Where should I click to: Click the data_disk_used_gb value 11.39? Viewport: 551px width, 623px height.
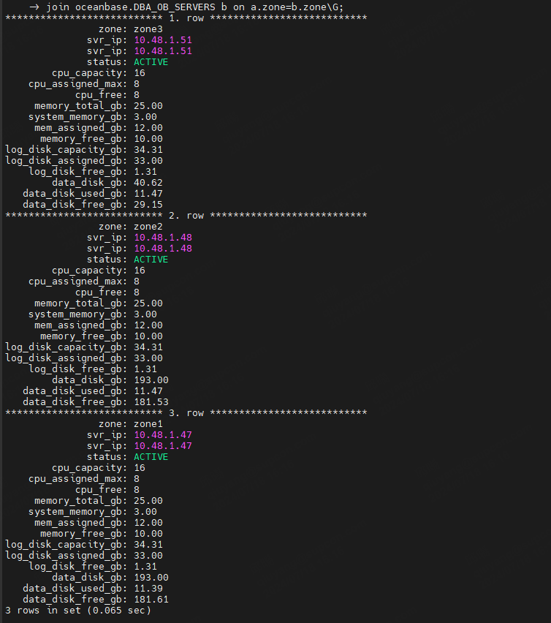pyautogui.click(x=148, y=589)
